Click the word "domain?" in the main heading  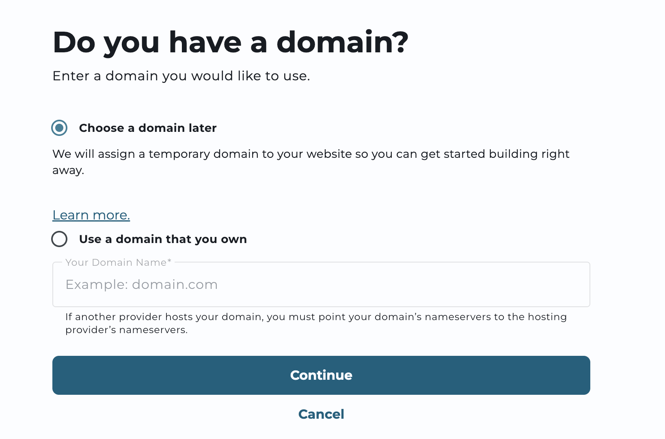(x=342, y=42)
